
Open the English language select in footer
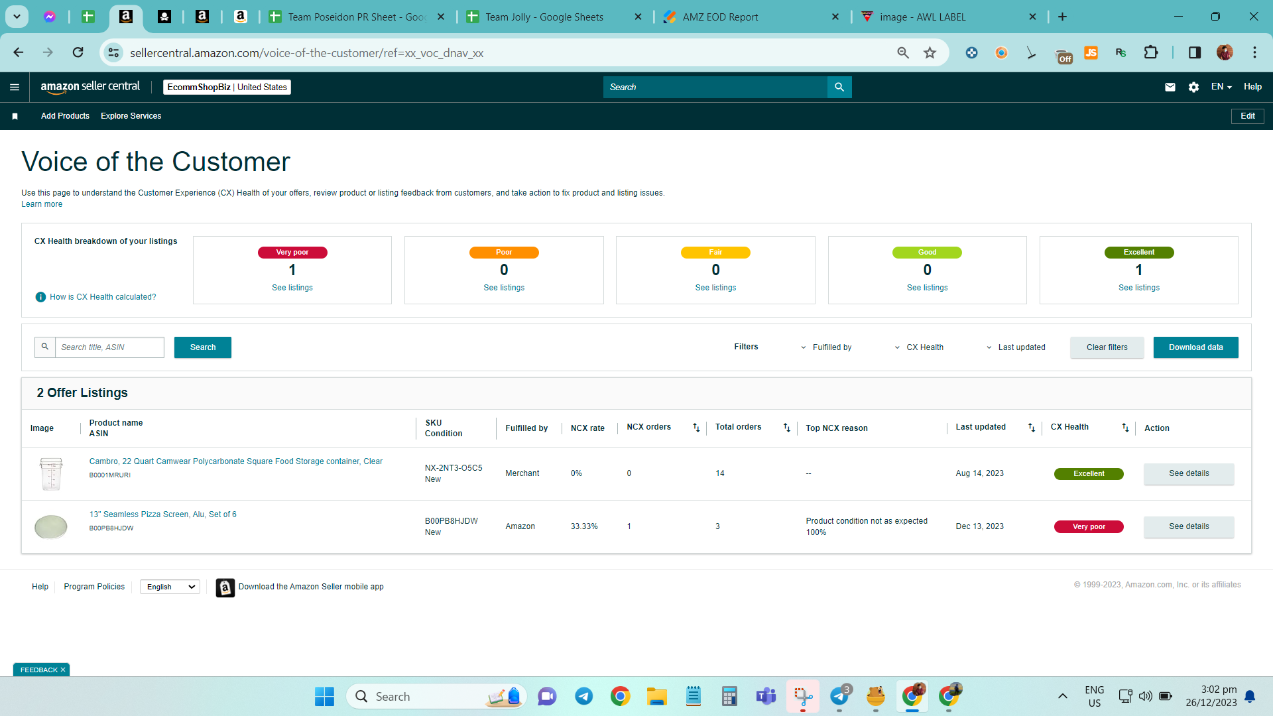tap(170, 587)
